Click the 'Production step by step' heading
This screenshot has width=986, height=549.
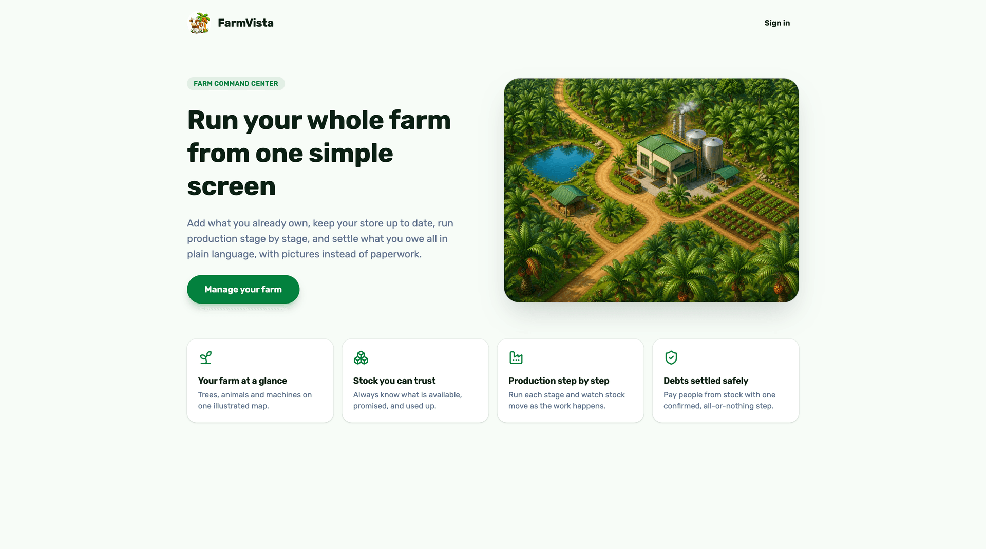(x=559, y=381)
